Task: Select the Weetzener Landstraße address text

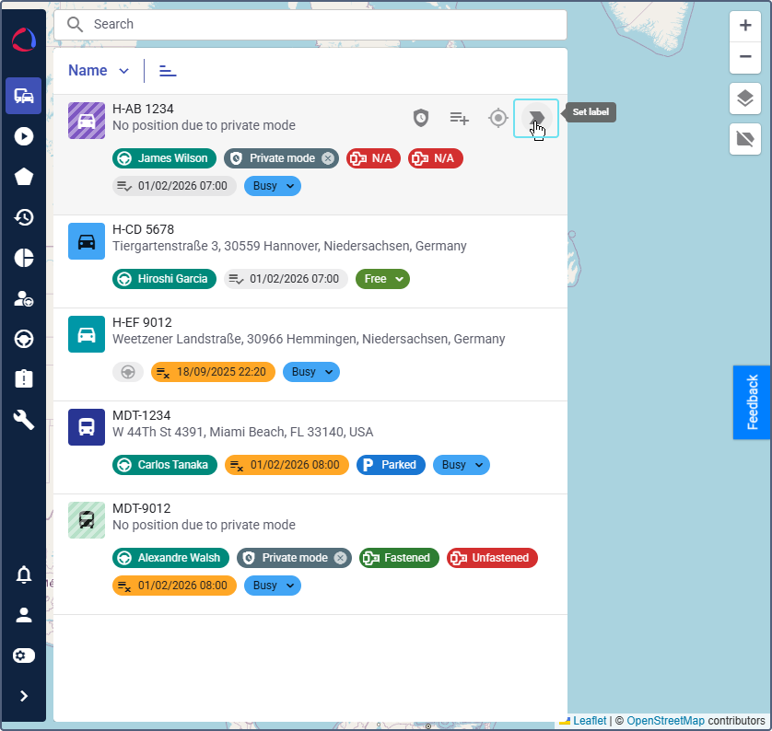Action: [x=309, y=339]
